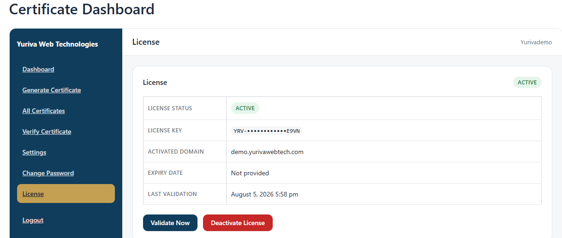Screen dimensions: 562x238
Task: Click the LICENSE STATUS label cell
Action: [185, 108]
